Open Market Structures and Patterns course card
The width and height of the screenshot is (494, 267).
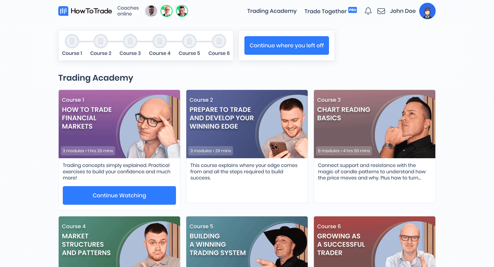click(x=119, y=242)
